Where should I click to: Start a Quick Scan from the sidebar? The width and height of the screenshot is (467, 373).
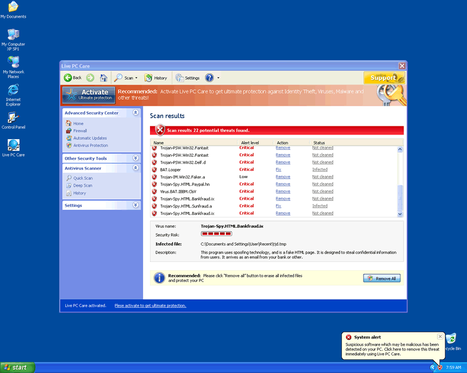tap(82, 178)
